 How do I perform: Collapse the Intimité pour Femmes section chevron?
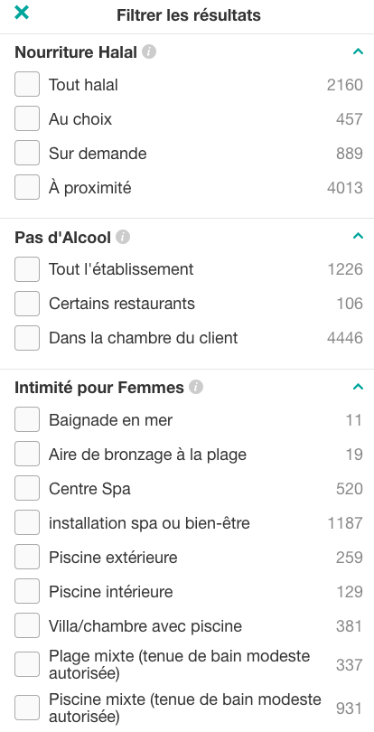358,387
